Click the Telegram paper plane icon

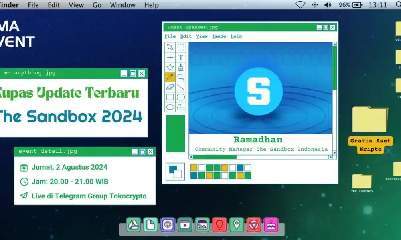click(x=24, y=196)
